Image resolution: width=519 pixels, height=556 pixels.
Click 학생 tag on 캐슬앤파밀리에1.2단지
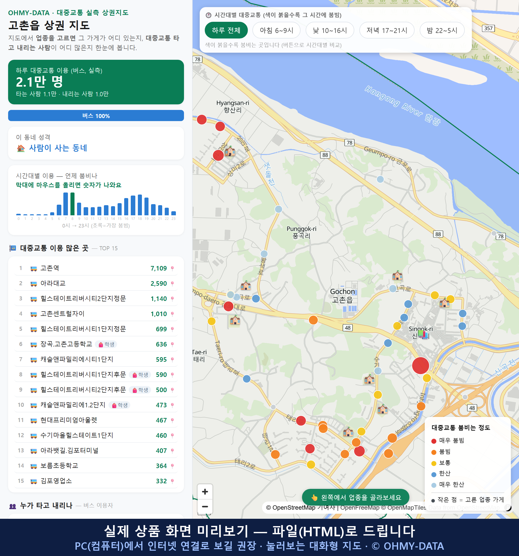click(x=119, y=405)
